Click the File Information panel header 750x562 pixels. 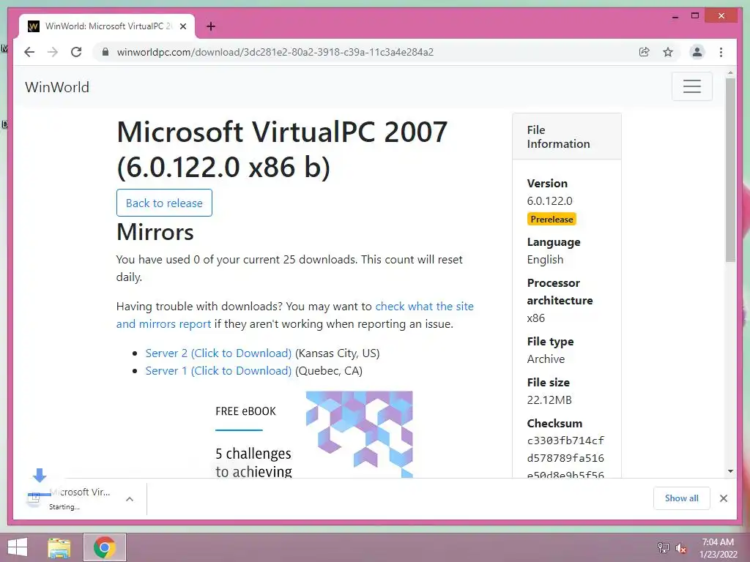(567, 137)
